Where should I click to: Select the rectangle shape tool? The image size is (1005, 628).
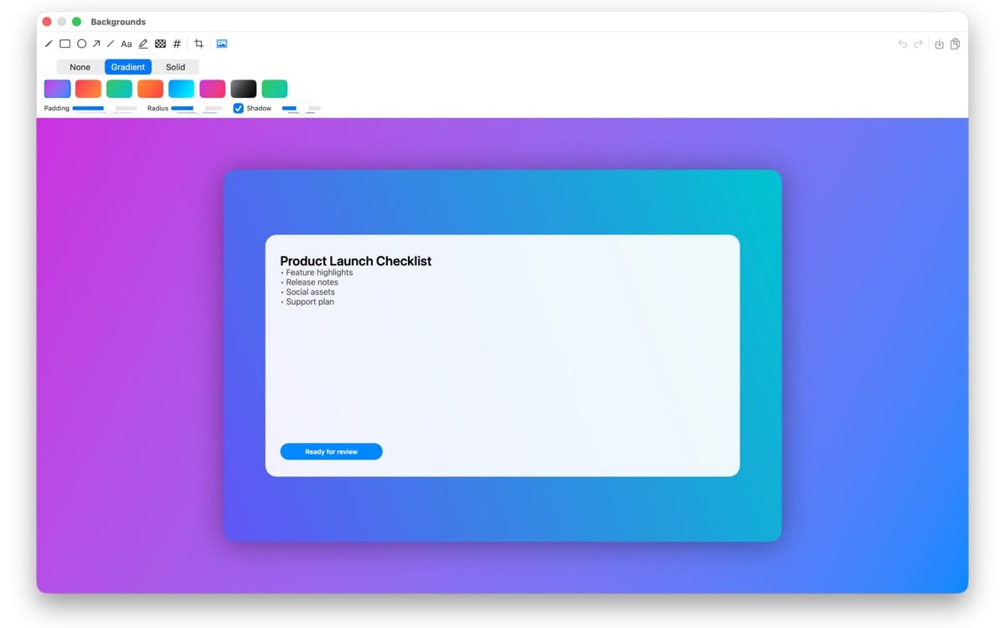click(64, 44)
